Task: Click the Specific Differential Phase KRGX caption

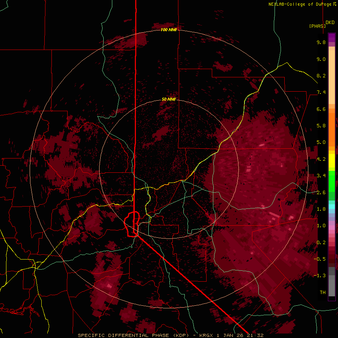Action: pyautogui.click(x=171, y=335)
